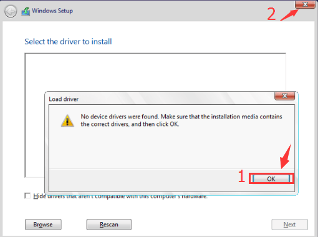Image resolution: width=318 pixels, height=237 pixels.
Task: Click inside the empty driver list box
Action: pos(155,72)
